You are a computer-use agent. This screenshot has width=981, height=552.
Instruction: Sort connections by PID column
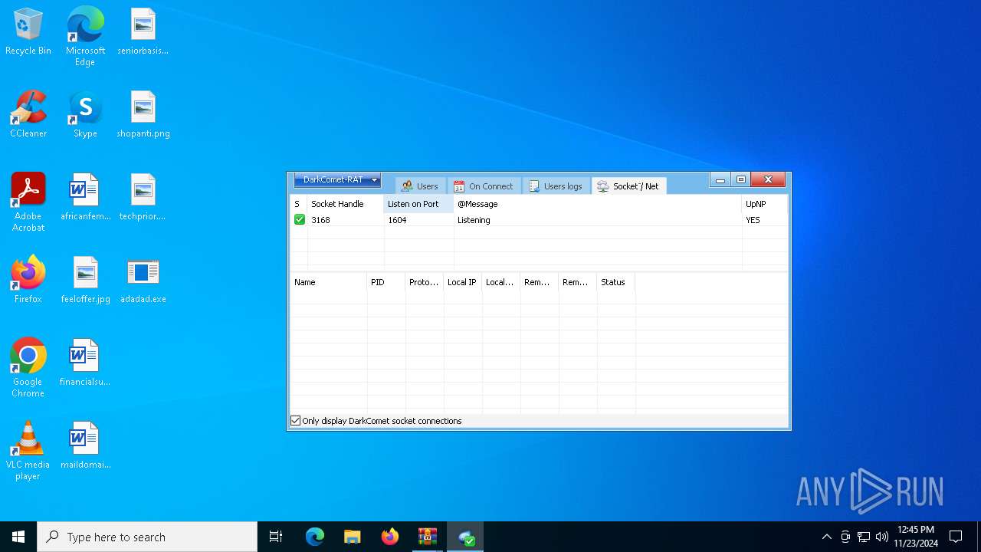[x=386, y=282]
